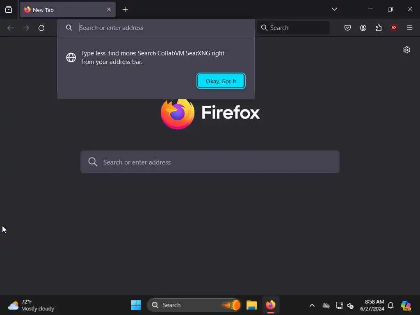Click the magnifier icon in the address bar
420x315 pixels.
point(69,27)
